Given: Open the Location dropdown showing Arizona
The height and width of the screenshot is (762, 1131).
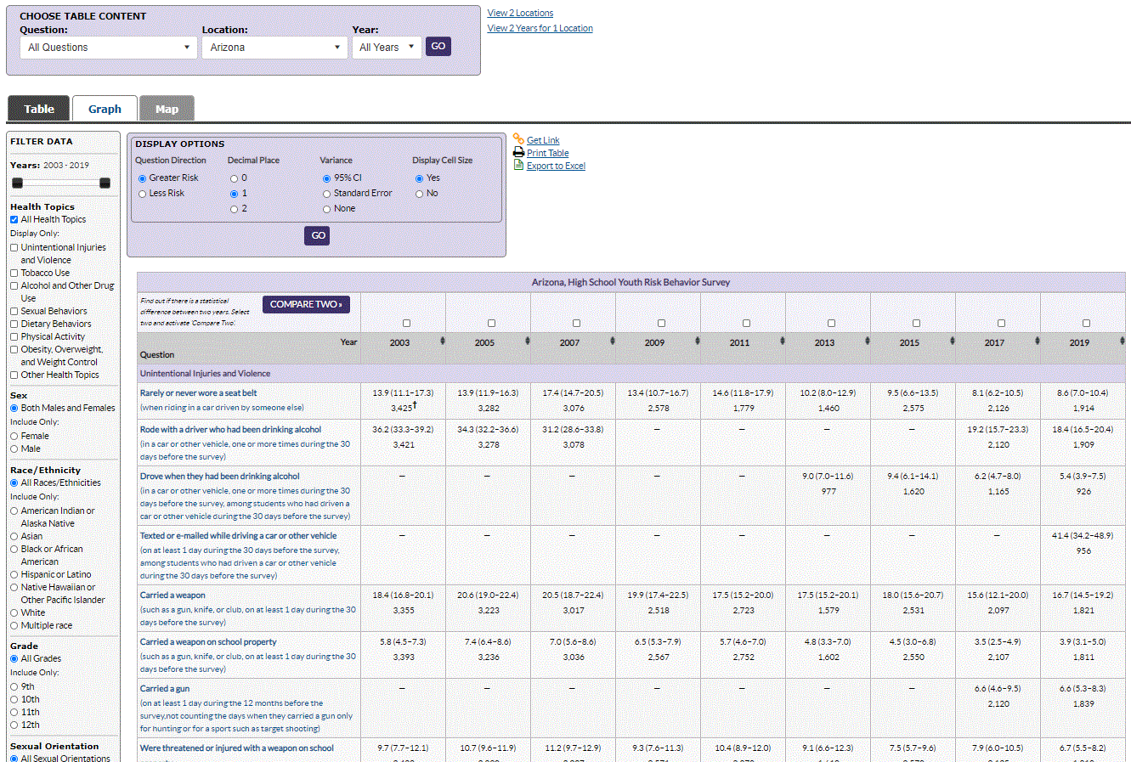Looking at the screenshot, I should pyautogui.click(x=274, y=48).
